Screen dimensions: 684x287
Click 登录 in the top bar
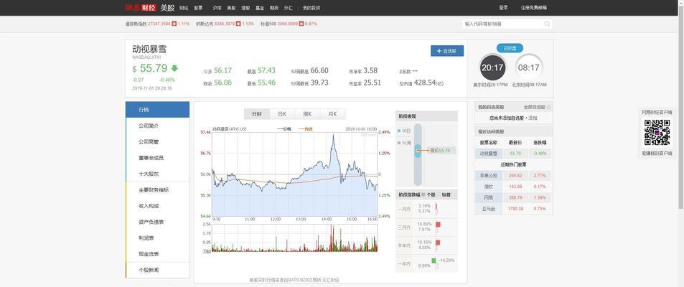point(503,7)
